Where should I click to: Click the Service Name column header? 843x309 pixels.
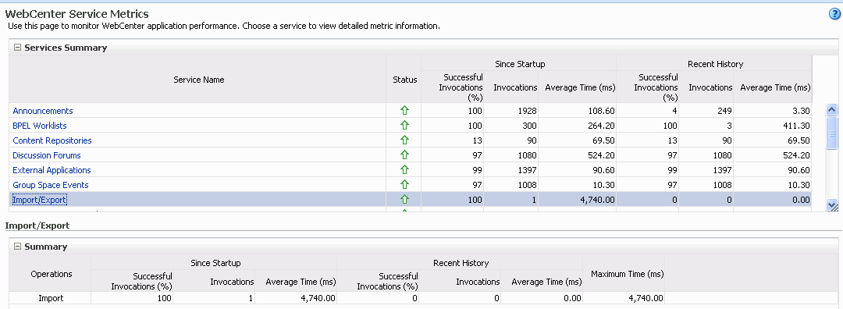click(199, 80)
